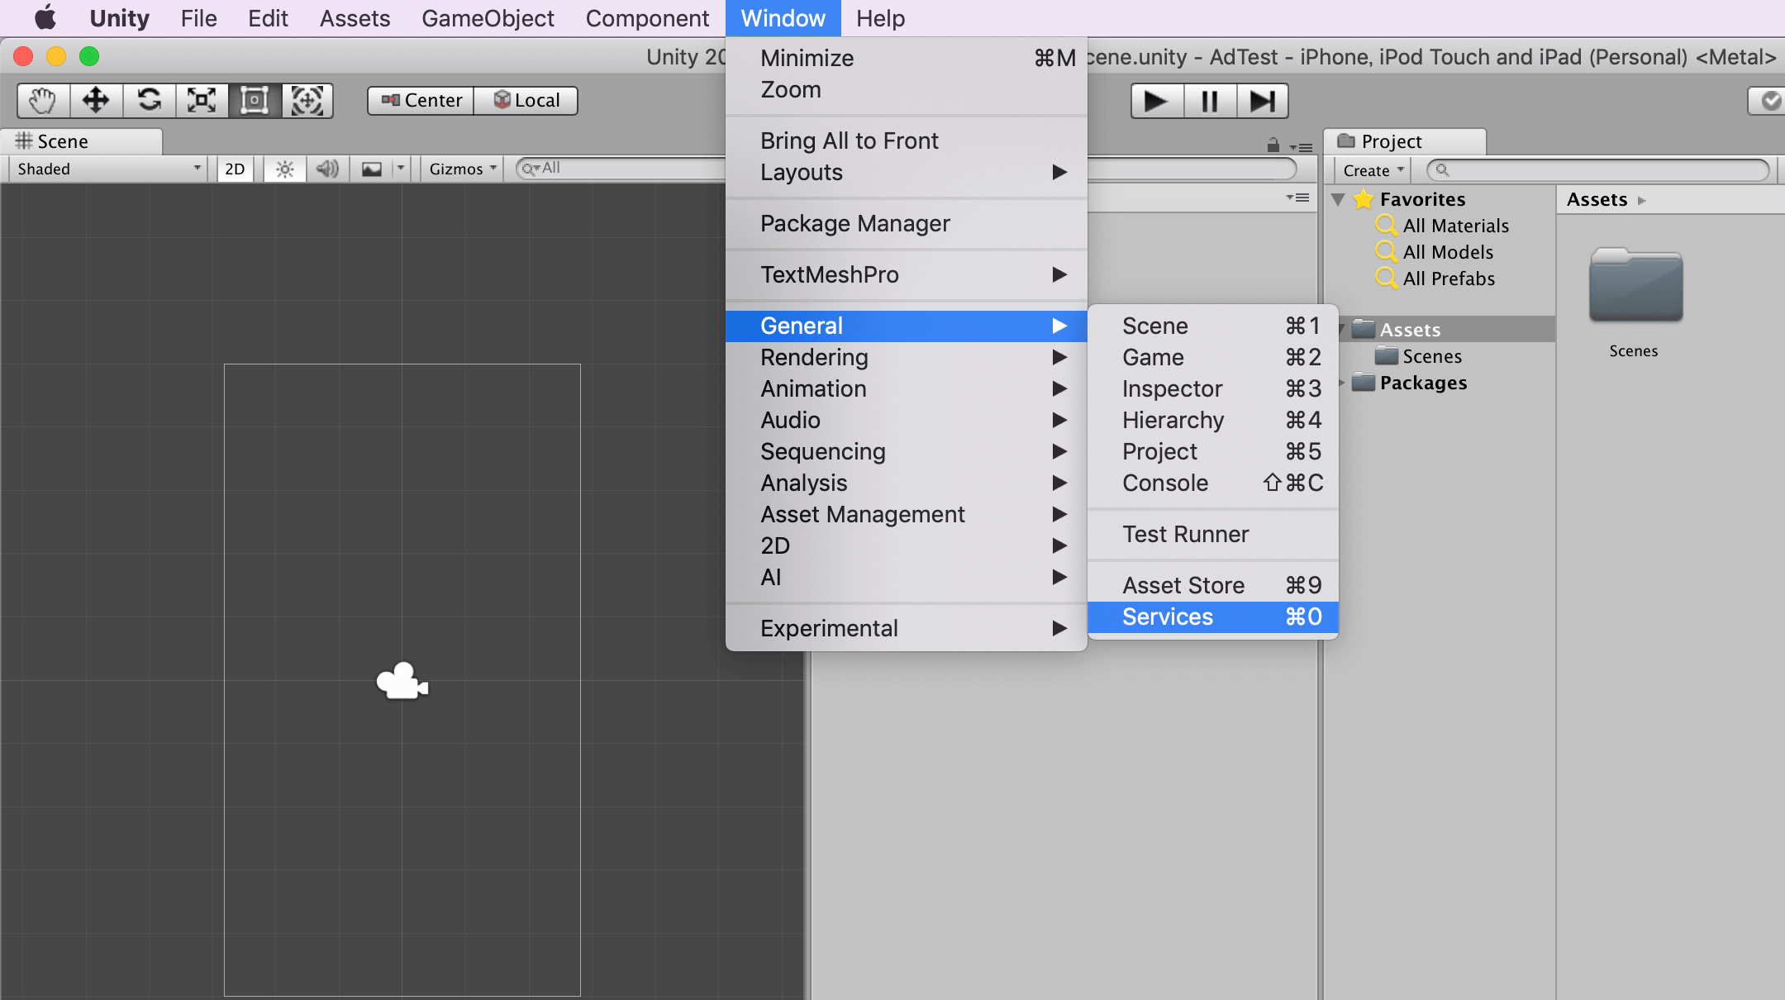Switch to Project tab
This screenshot has height=1000, width=1785.
pos(1405,141)
